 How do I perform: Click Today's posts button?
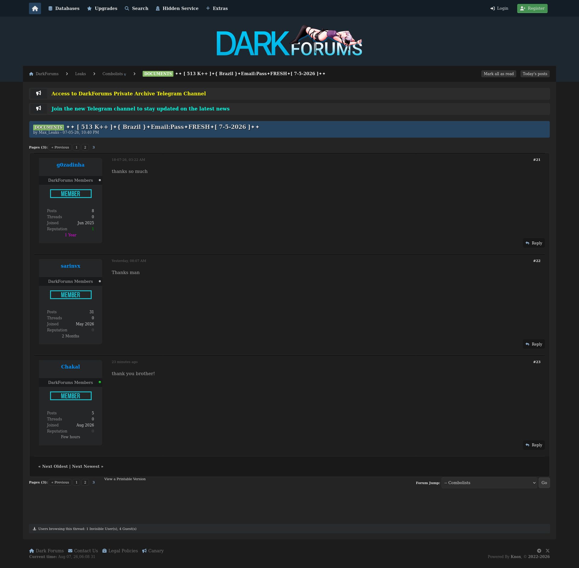(535, 74)
